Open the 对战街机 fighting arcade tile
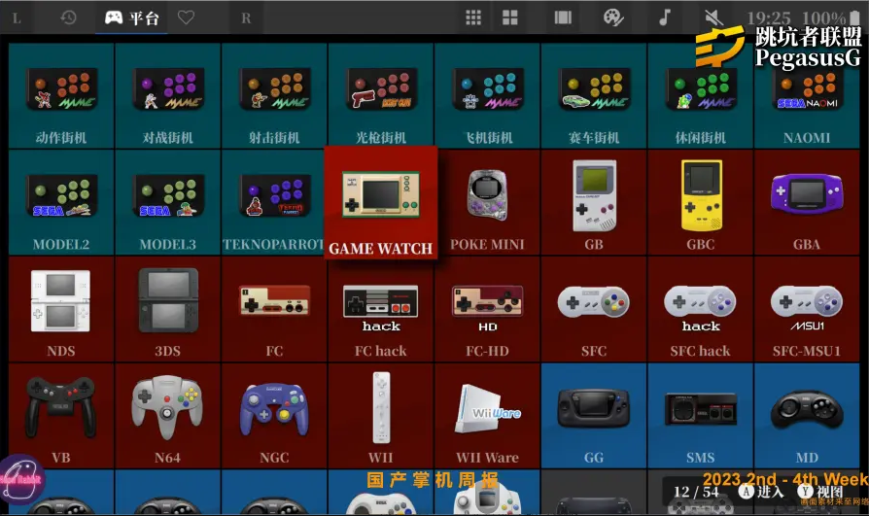This screenshot has width=869, height=516. click(168, 96)
